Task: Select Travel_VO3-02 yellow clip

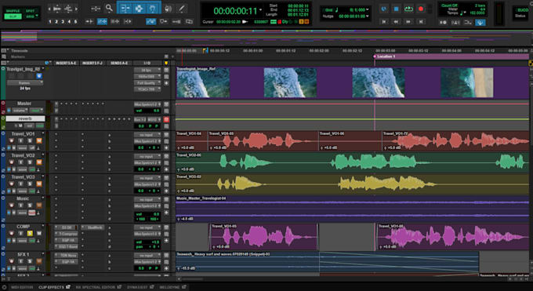Action: 352,184
